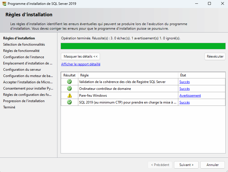
Task: Click the success icon for SQL 2019 CTP rule
Action: [69, 102]
